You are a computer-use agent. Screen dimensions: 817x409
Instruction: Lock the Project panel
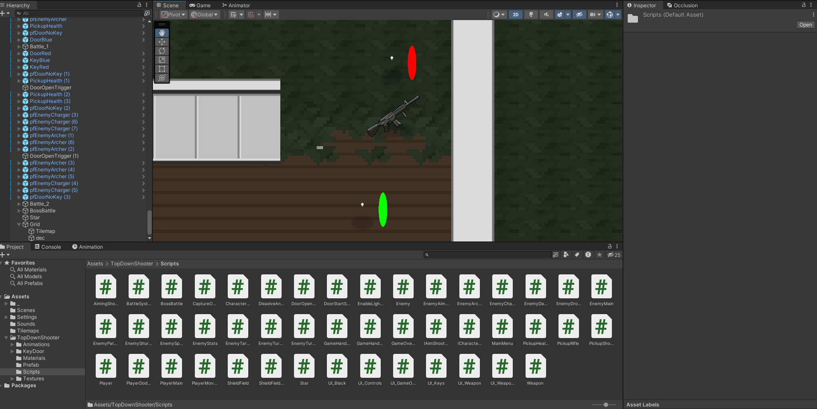[x=610, y=247]
